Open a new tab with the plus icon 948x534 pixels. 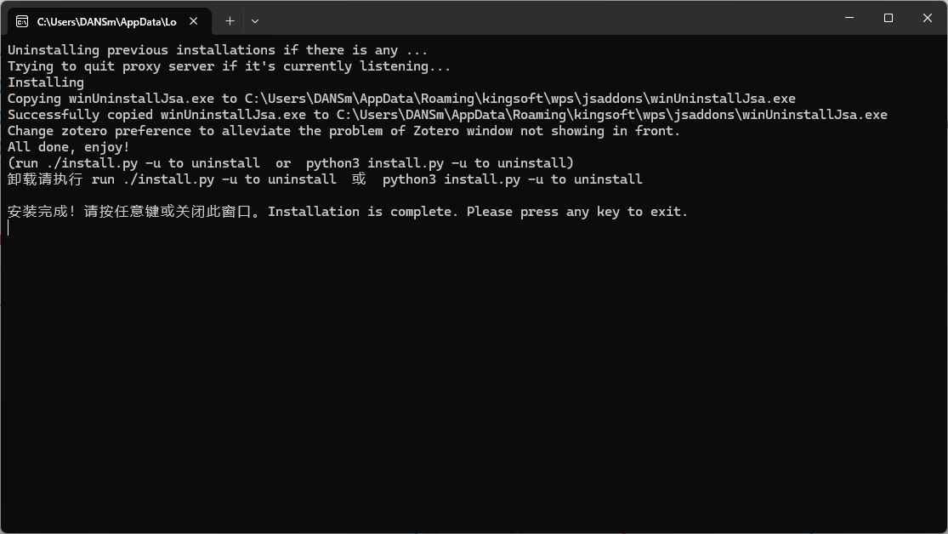click(x=230, y=21)
